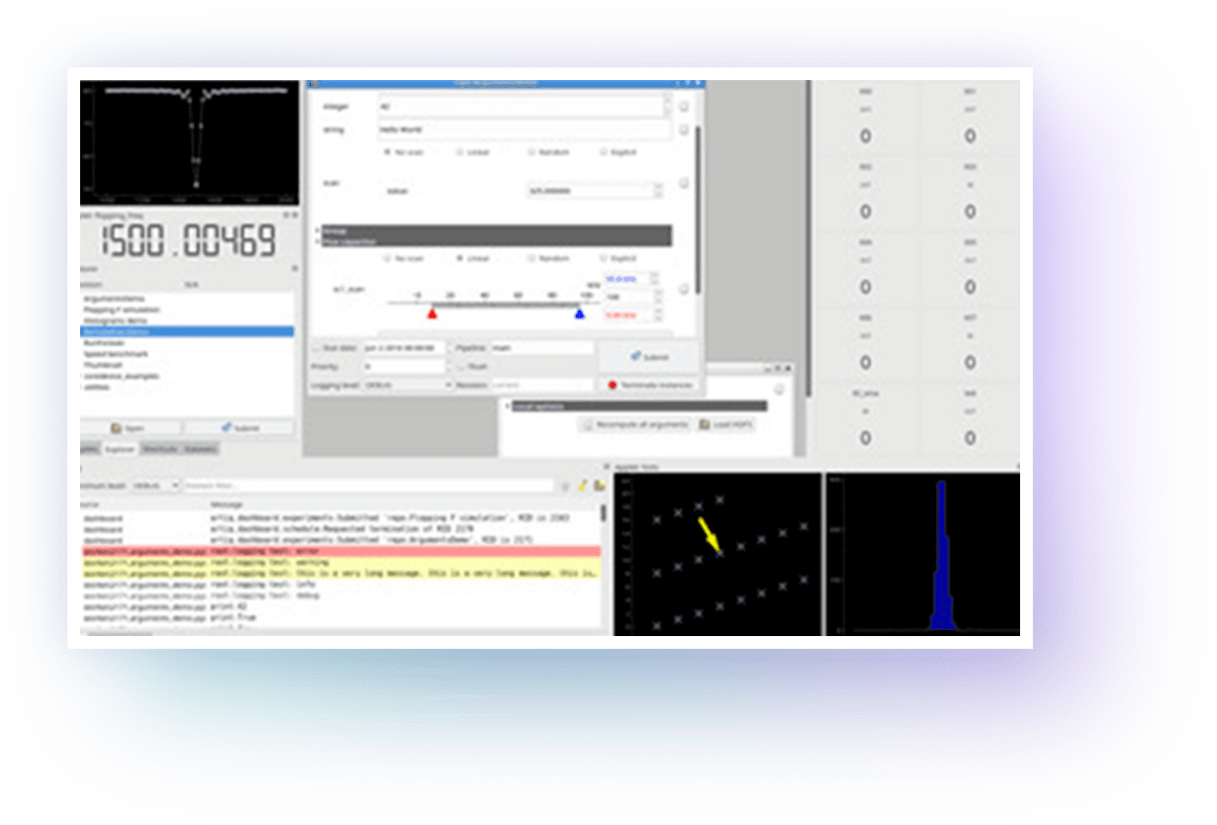Image resolution: width=1217 pixels, height=825 pixels.
Task: Click the red-text scan limit spin box
Action: (x=631, y=316)
